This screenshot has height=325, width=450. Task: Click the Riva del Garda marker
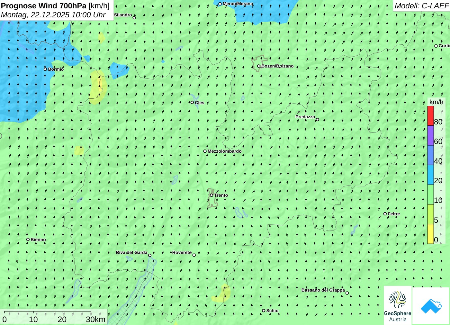150,255
